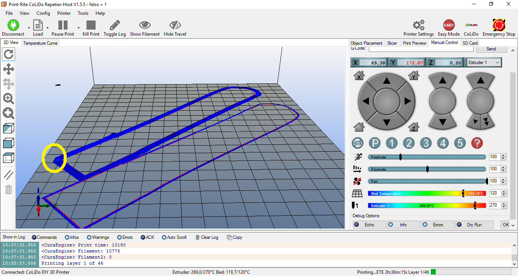Click the Kill Print toolbar icon

(x=91, y=25)
